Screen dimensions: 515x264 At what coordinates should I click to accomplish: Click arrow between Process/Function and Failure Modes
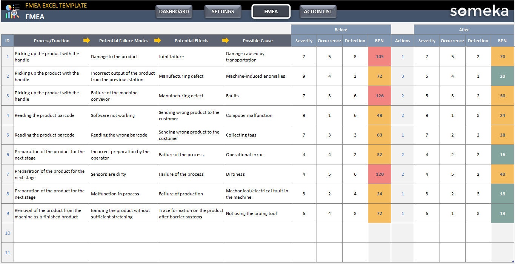click(x=87, y=40)
